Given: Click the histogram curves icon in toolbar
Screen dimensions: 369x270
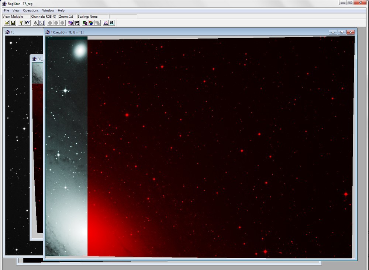Looking at the screenshot, I should tap(106, 23).
